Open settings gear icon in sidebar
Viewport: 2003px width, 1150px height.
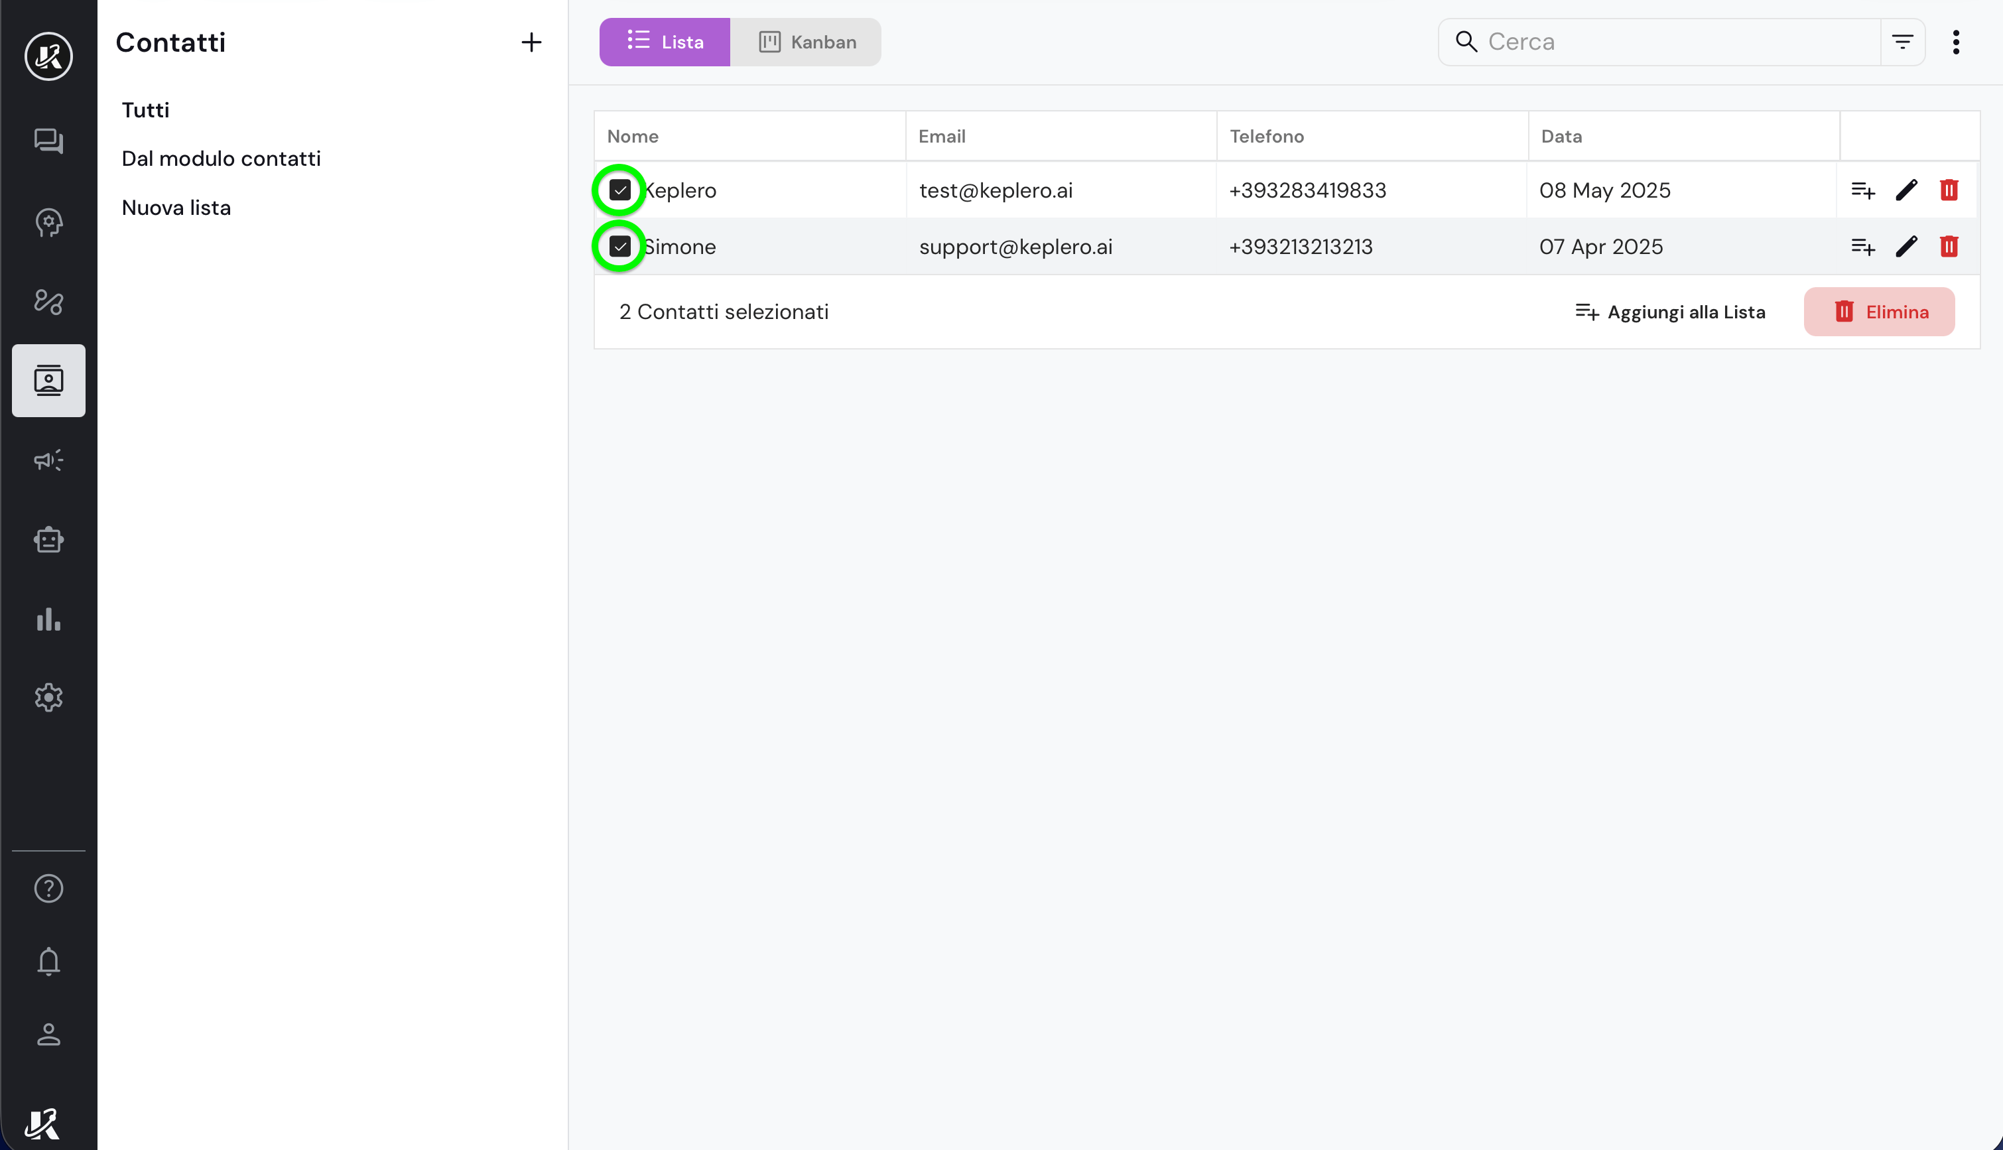48,698
